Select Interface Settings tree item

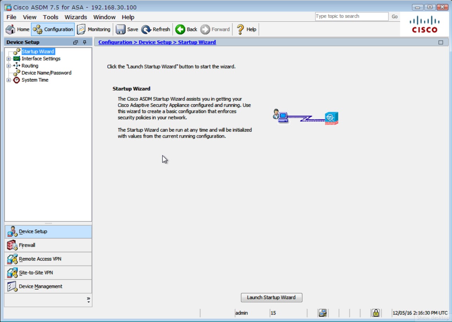click(x=41, y=59)
